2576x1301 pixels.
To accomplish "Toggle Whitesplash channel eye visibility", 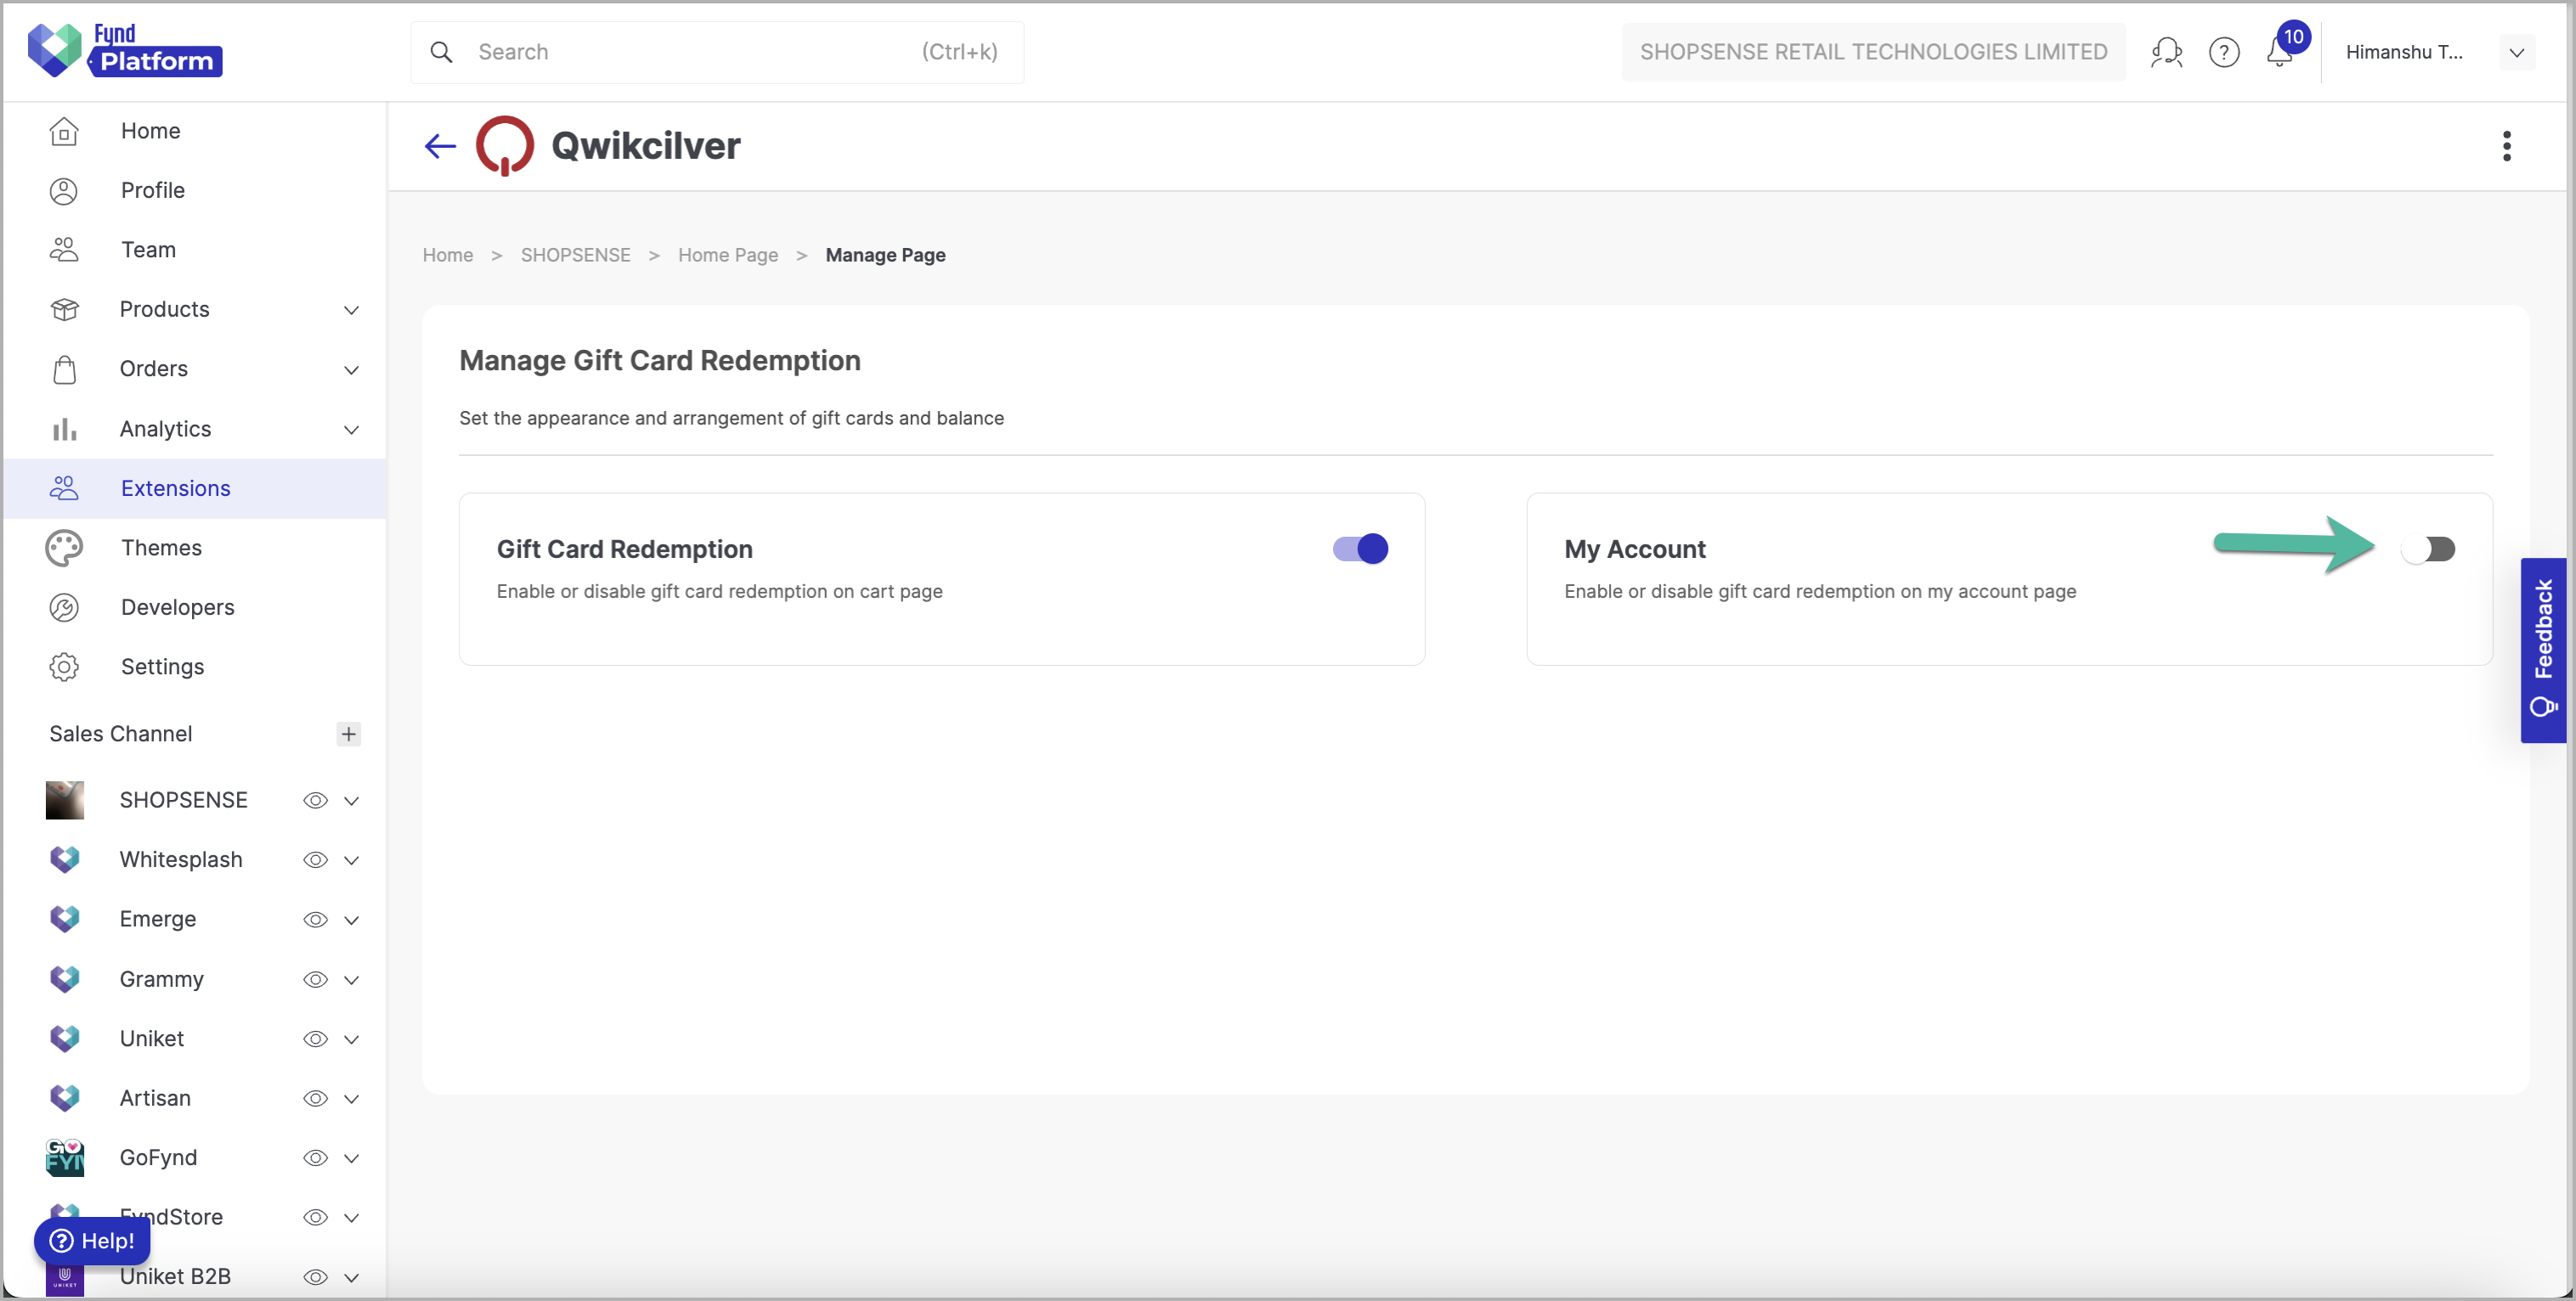I will pyautogui.click(x=315, y=860).
